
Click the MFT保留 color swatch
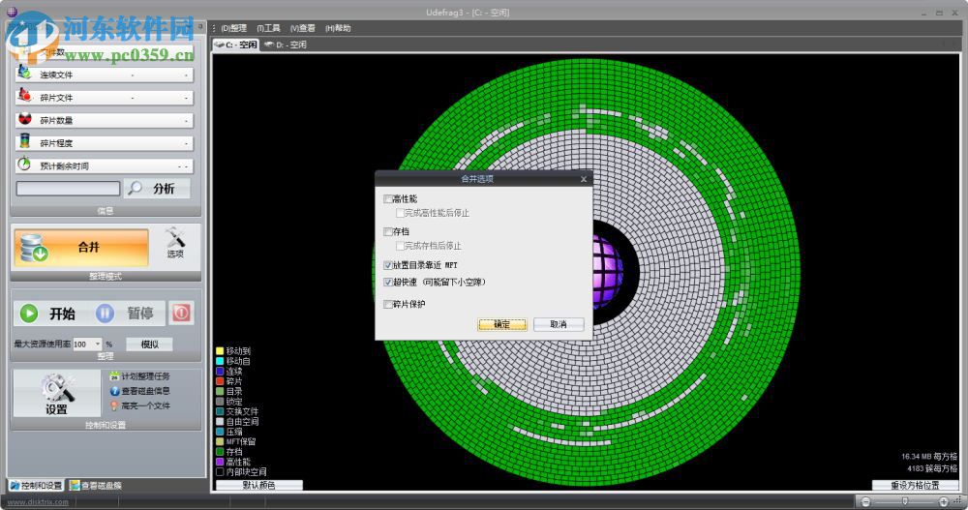tap(219, 441)
